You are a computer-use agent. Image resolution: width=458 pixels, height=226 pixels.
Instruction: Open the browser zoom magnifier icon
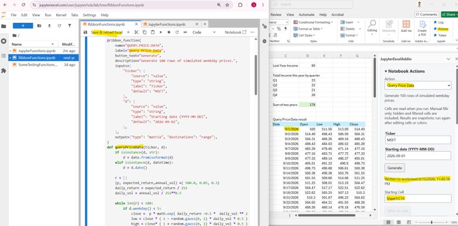[x=219, y=5]
